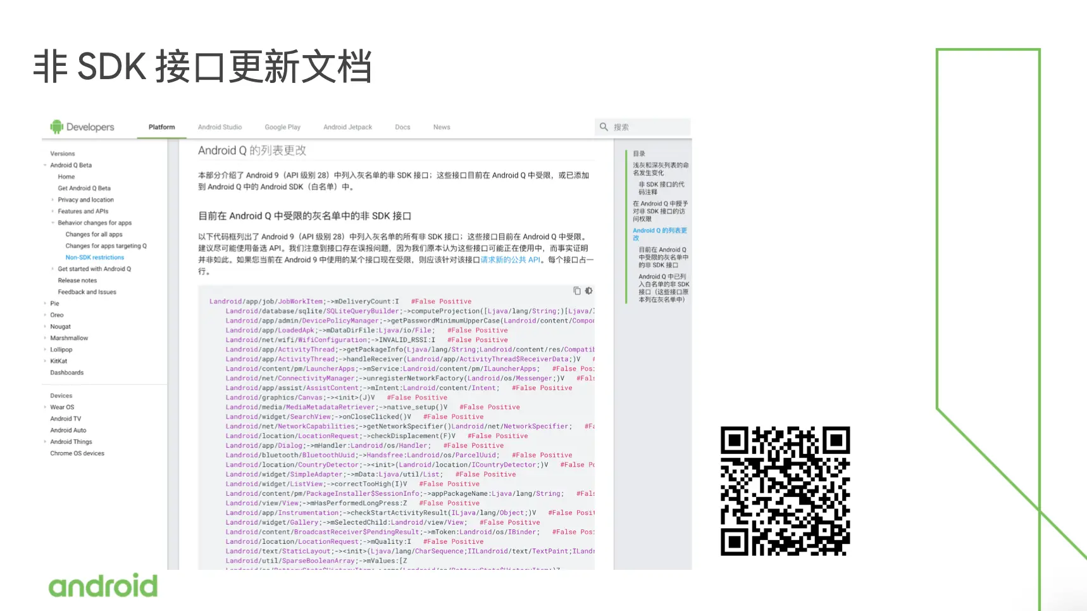Jump to Android Q 中已列入白名单 contents entry
Screen dimensions: 1087x611
(664, 288)
